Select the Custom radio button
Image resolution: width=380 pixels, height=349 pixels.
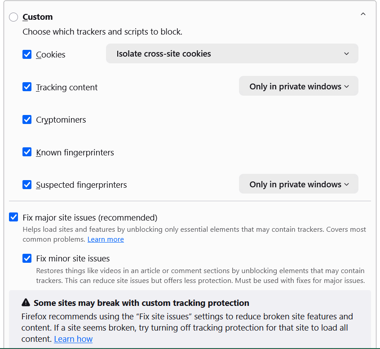point(13,17)
